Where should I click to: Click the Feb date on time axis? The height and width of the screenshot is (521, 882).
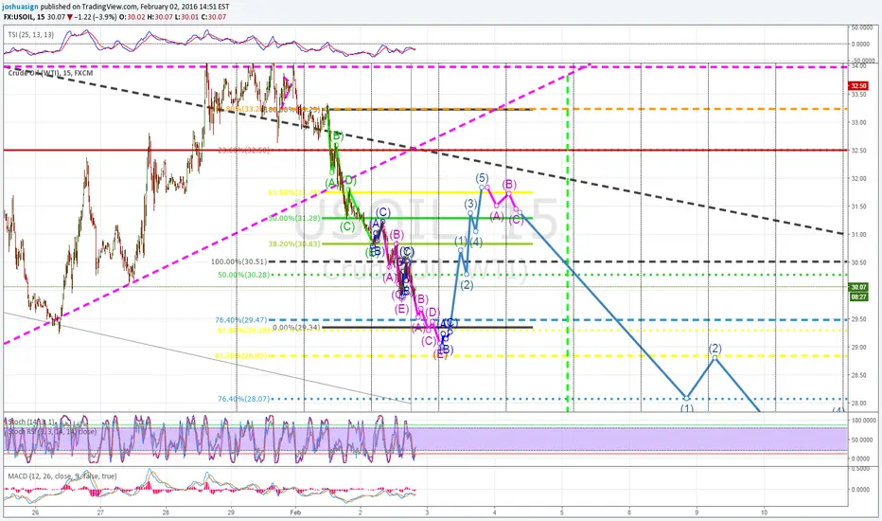tap(296, 512)
